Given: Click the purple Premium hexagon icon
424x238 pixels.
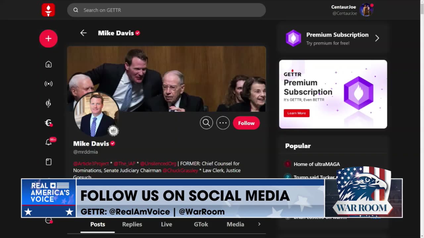Looking at the screenshot, I should (x=293, y=38).
